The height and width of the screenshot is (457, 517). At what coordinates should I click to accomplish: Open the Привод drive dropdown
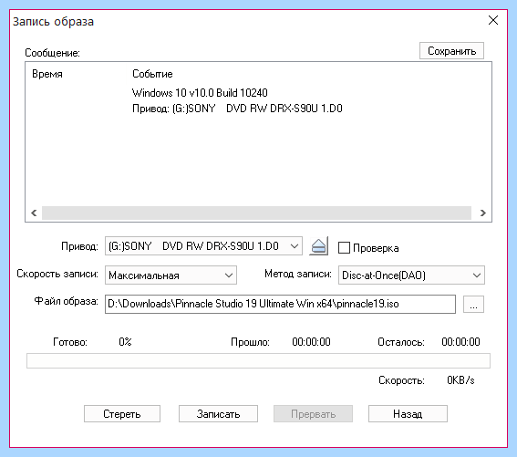click(x=203, y=246)
